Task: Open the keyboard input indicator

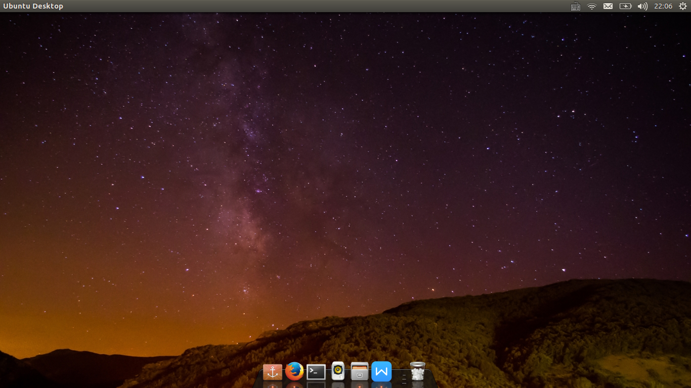Action: (576, 6)
